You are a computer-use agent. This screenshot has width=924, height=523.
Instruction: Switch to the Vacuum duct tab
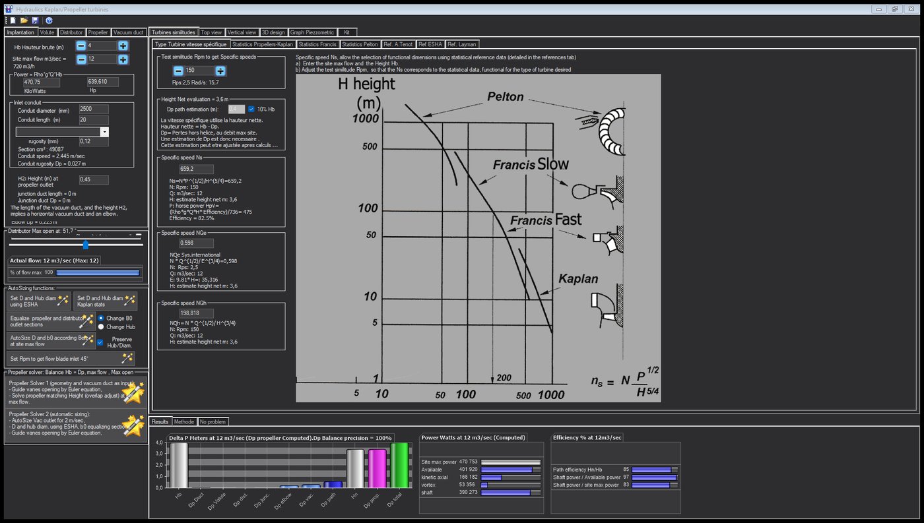click(128, 32)
